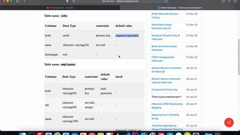The height and width of the screenshot is (135, 240).
Task: Click 'character varying(100)' cell
Action: [70, 119]
